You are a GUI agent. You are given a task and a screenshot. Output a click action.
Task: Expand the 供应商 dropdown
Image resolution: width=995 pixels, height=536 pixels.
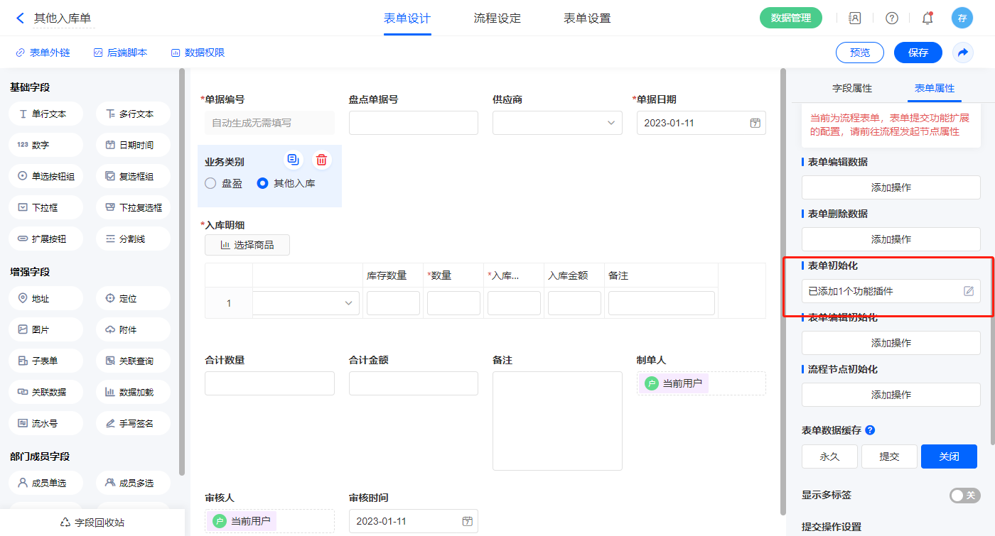pos(611,123)
